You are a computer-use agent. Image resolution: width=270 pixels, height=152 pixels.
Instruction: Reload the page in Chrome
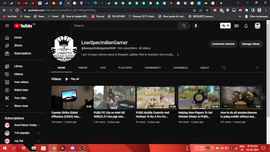pos(17,10)
